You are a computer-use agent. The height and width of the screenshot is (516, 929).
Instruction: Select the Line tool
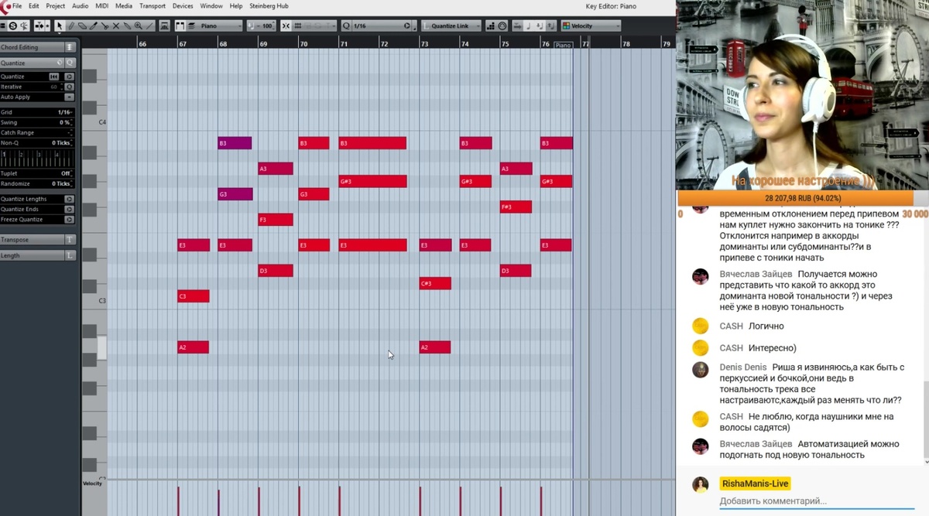[149, 26]
